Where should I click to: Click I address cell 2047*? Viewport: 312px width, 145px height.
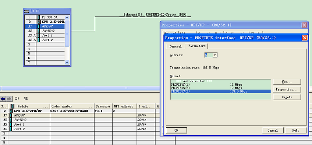coord(146,116)
